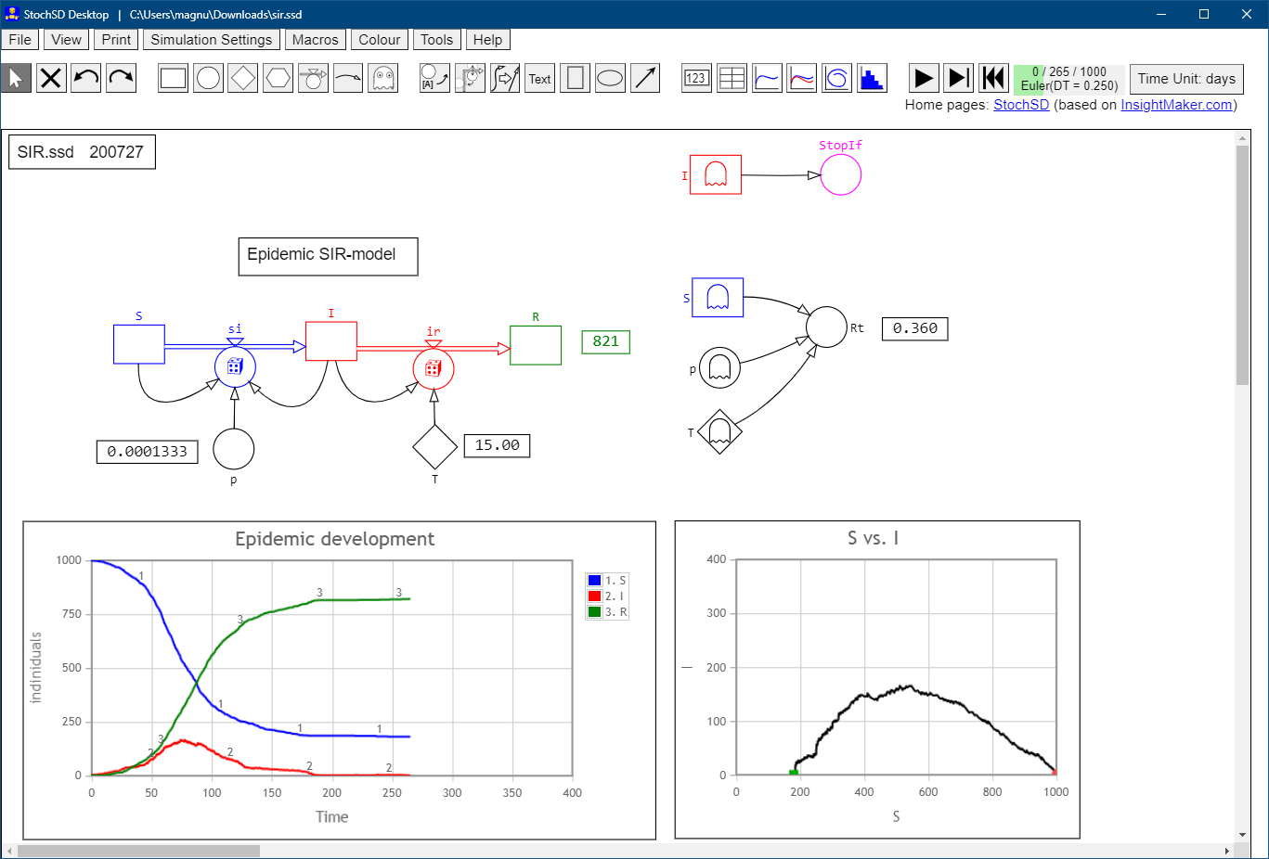
Task: Step the simulation forward once
Action: (958, 79)
